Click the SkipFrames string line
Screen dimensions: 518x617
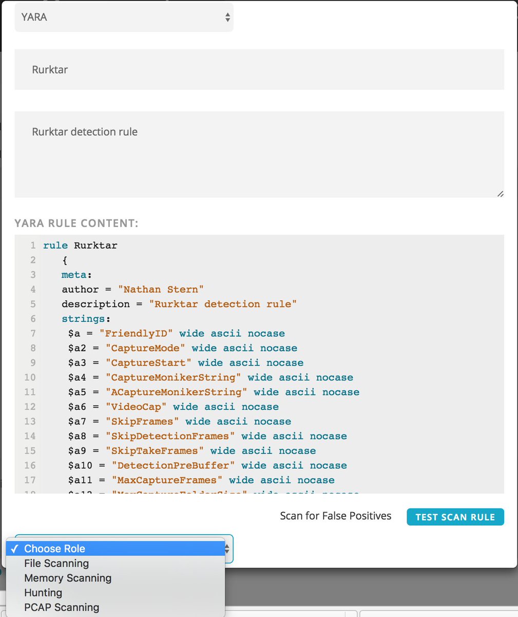point(180,421)
